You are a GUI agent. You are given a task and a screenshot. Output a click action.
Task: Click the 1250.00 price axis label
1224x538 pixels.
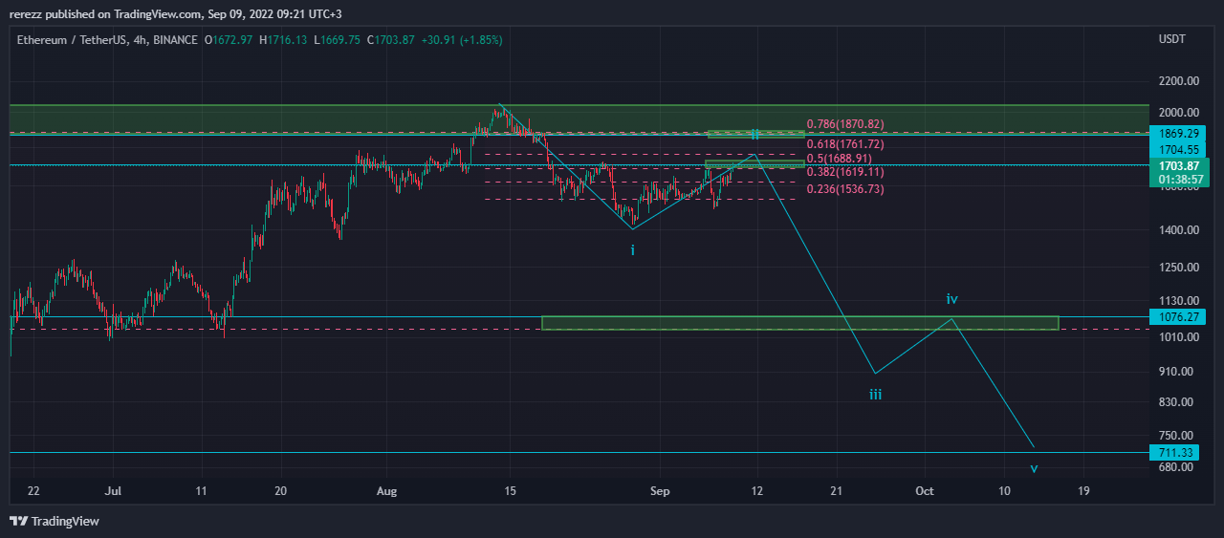1179,268
